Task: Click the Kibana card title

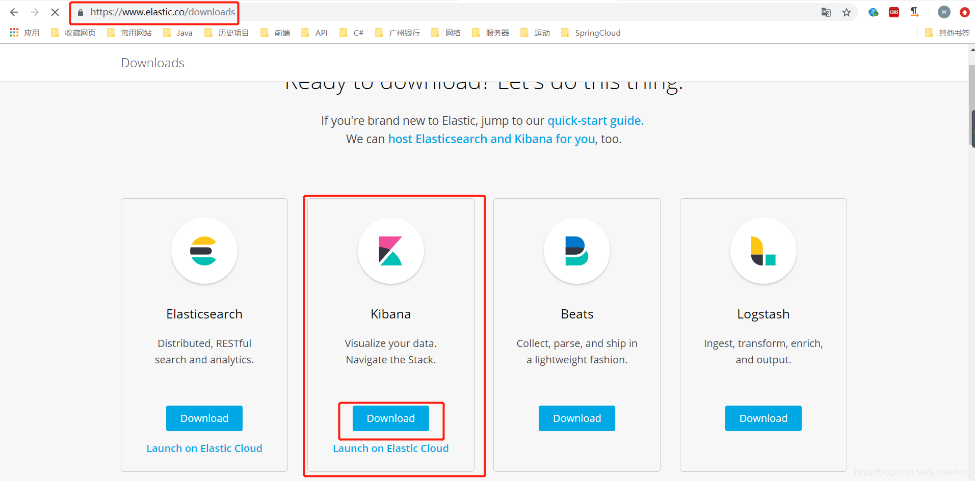Action: [x=391, y=314]
